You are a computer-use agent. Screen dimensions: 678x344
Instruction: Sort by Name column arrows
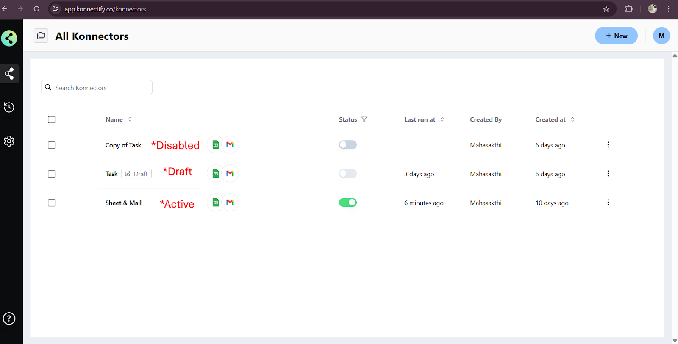(130, 119)
